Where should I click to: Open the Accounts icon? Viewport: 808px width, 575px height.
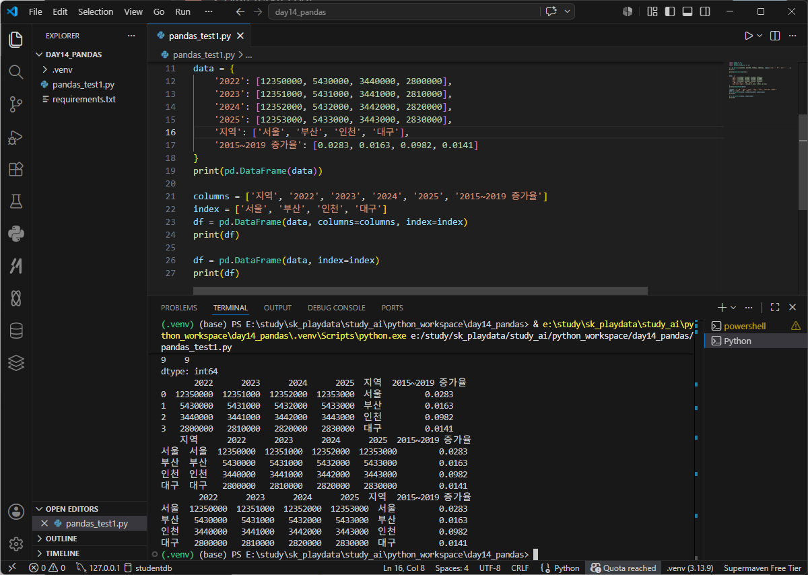[15, 512]
